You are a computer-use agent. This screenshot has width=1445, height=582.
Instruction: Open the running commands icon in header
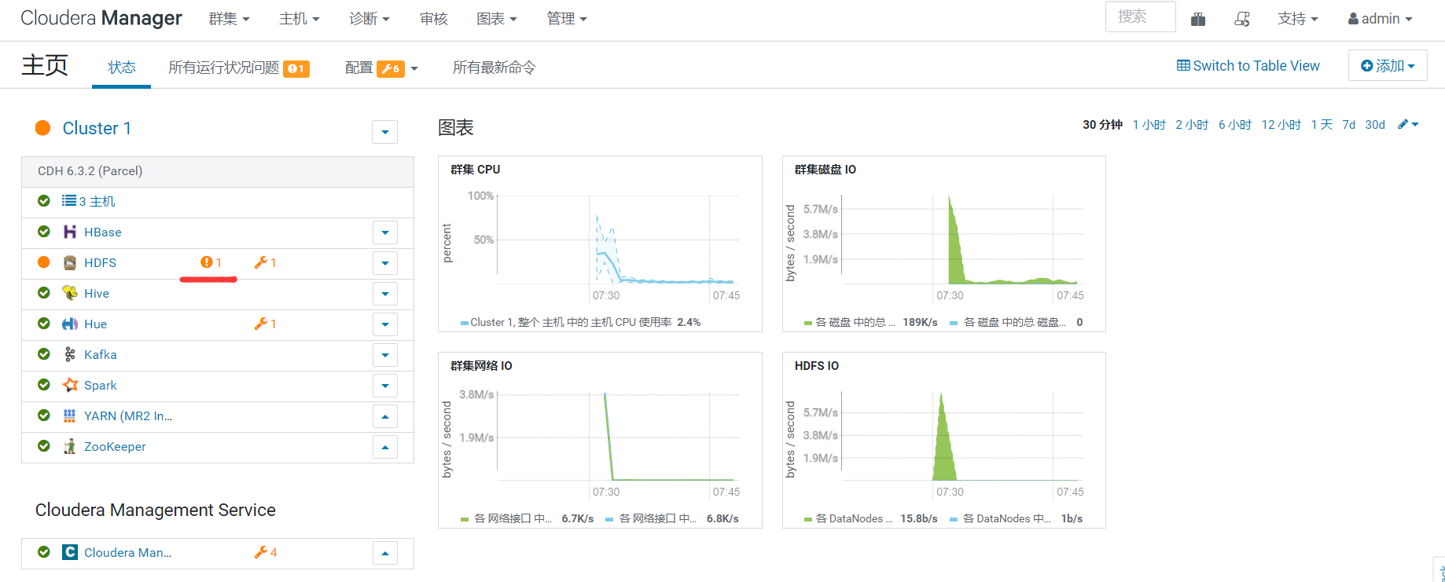pyautogui.click(x=1242, y=19)
